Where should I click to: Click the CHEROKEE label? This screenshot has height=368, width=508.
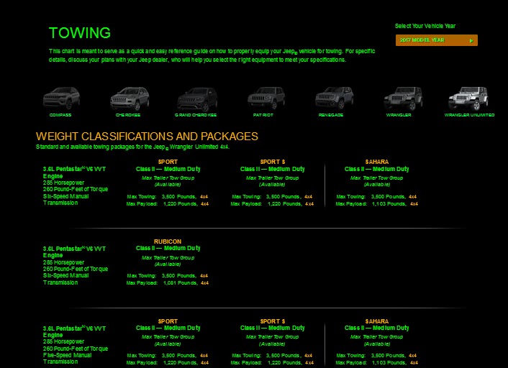tap(128, 115)
